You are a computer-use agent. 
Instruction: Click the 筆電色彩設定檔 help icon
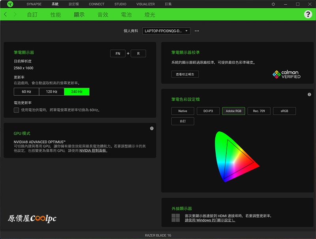[309, 95]
